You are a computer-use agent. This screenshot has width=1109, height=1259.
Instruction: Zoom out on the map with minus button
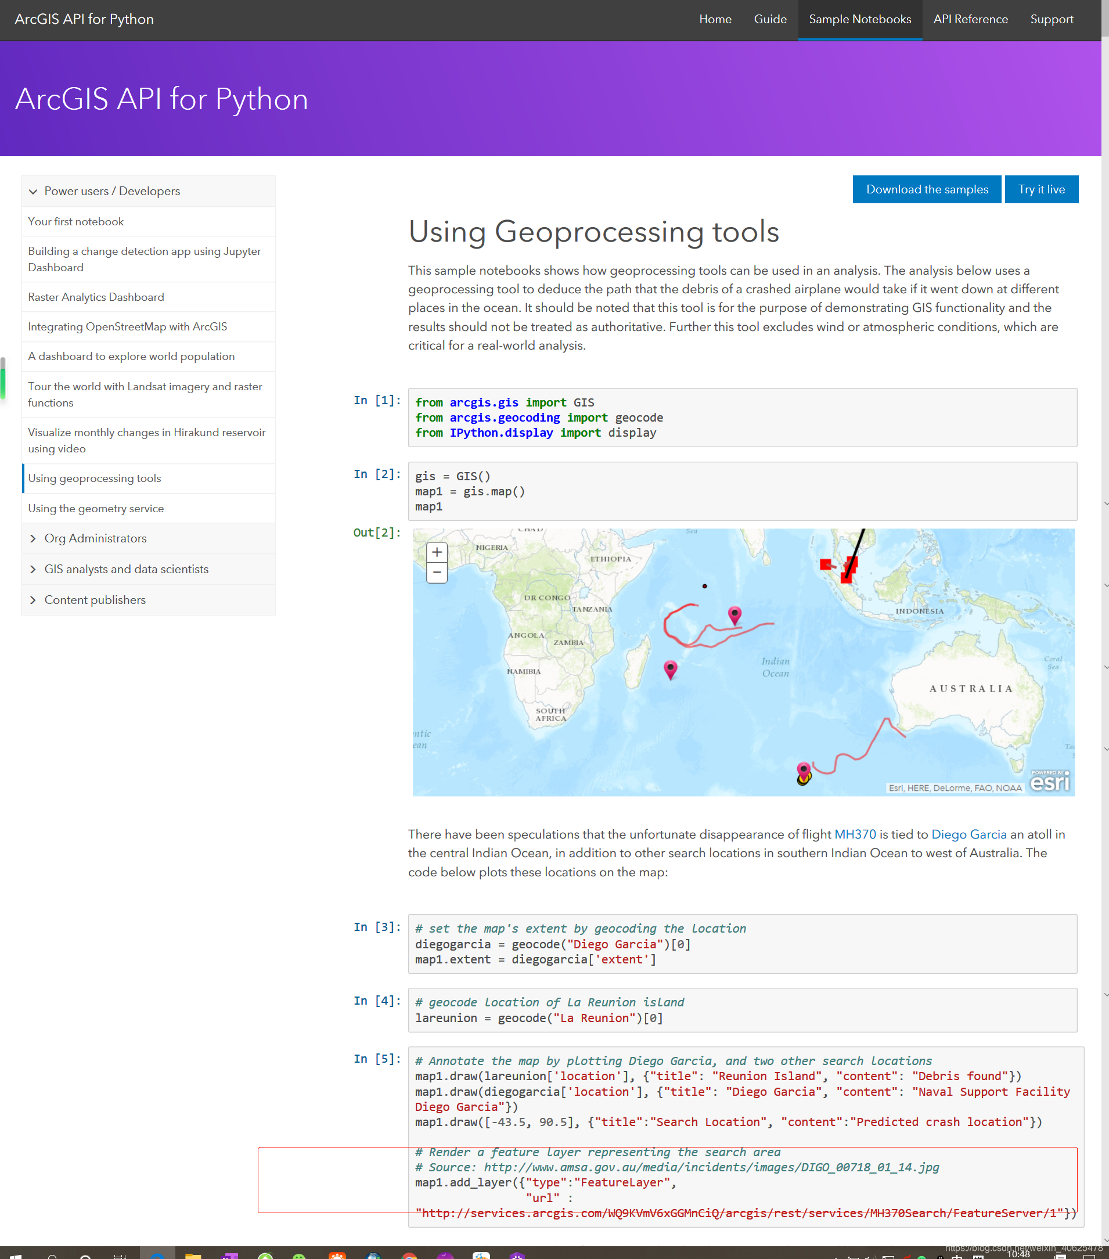437,572
